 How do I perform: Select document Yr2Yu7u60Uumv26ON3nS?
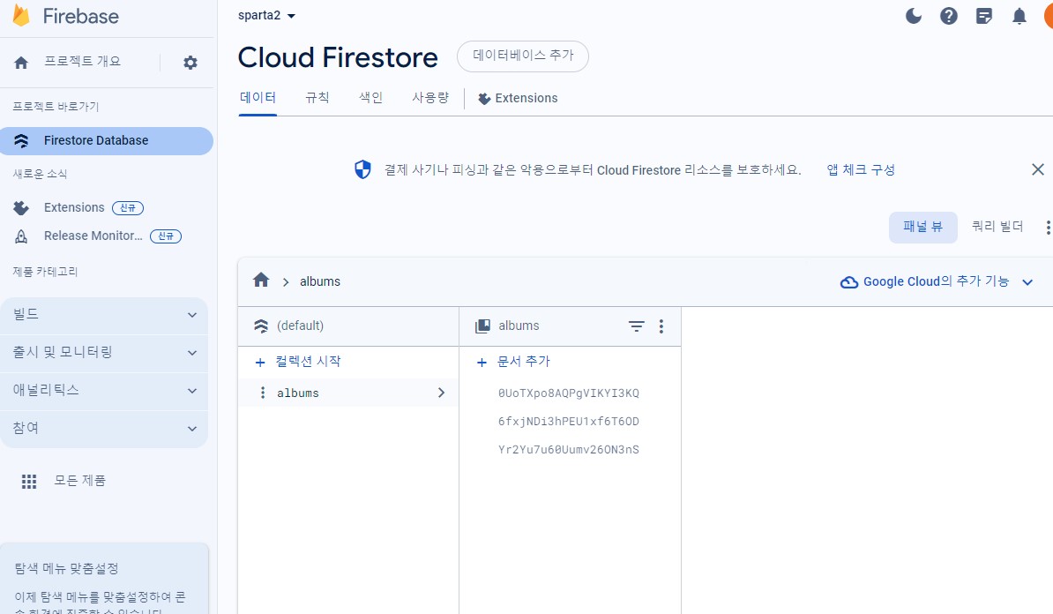(569, 449)
